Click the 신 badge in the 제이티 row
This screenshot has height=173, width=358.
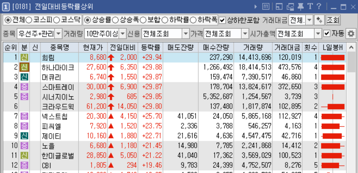click(24, 136)
